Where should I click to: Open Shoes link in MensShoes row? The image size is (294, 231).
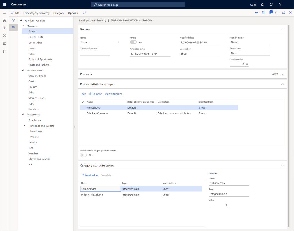tap(202, 107)
